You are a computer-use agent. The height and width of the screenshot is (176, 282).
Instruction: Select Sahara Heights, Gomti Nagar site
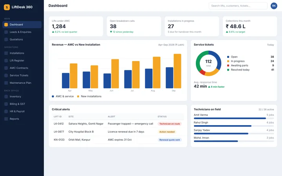click(86, 124)
